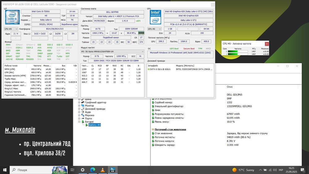Viewport: 309px width, 174px height.
Task: Click the 10.0 % wear level value
Action: (231, 122)
